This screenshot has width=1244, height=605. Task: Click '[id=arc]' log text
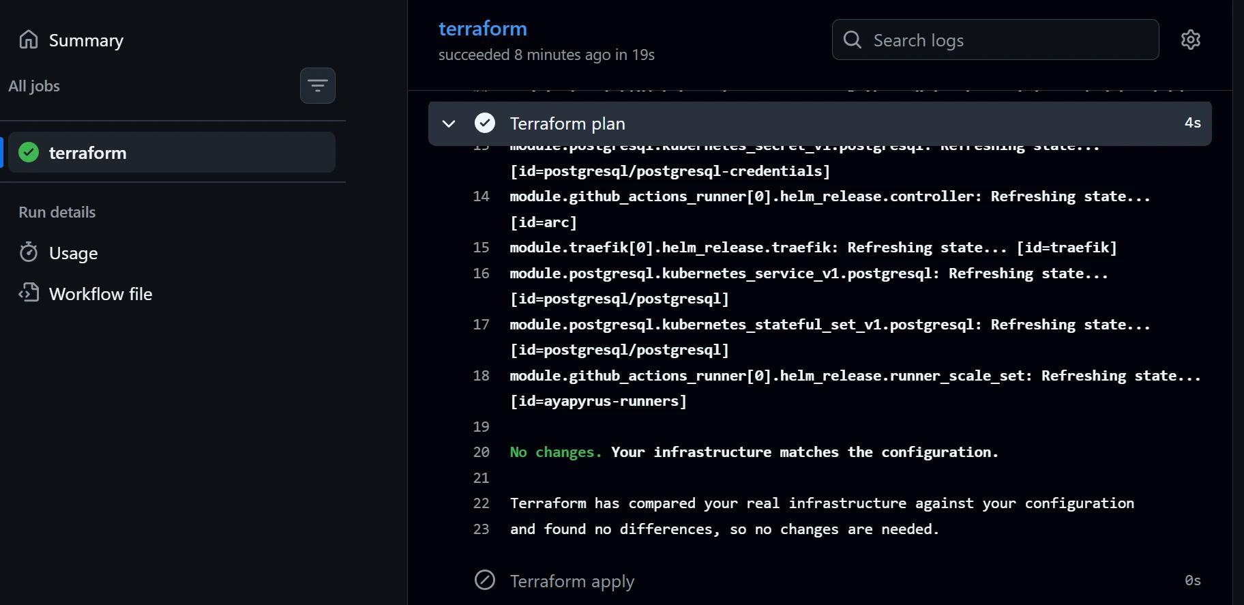pos(544,222)
